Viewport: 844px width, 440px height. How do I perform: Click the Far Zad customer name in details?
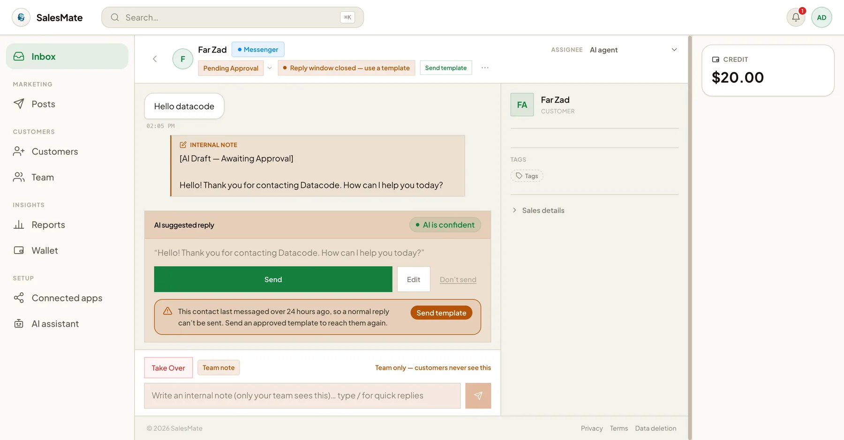coord(555,100)
